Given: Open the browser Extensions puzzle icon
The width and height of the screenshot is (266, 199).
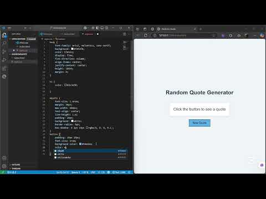Looking at the screenshot, I should point(231,35).
